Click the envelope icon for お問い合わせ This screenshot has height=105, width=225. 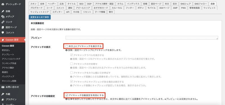[3, 87]
